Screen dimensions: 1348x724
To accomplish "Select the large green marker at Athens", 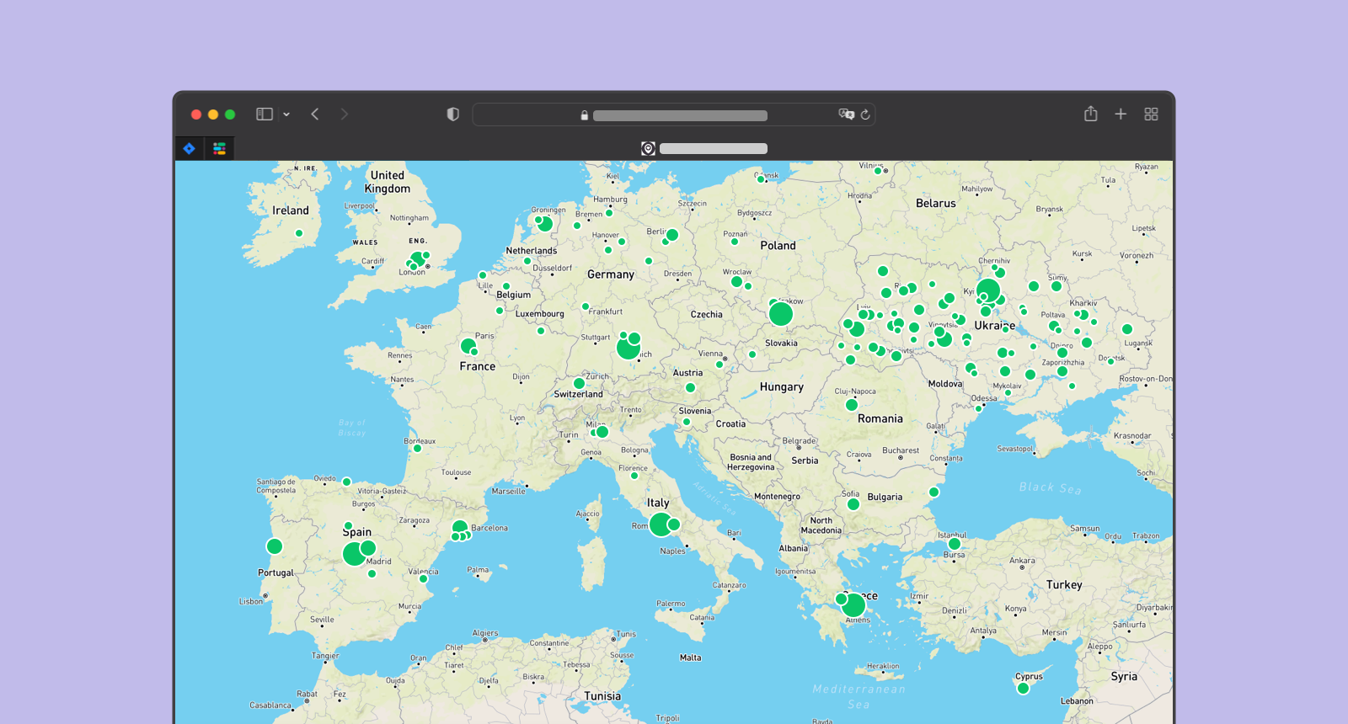I will click(853, 604).
